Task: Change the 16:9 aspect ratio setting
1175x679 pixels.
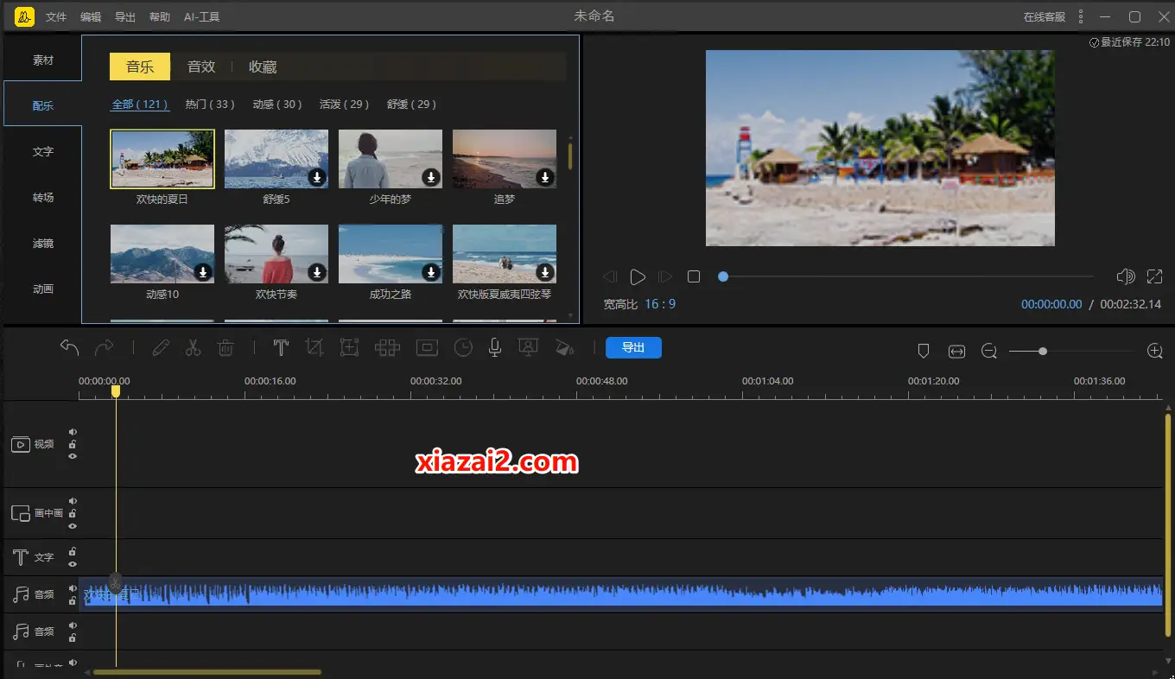Action: (660, 304)
